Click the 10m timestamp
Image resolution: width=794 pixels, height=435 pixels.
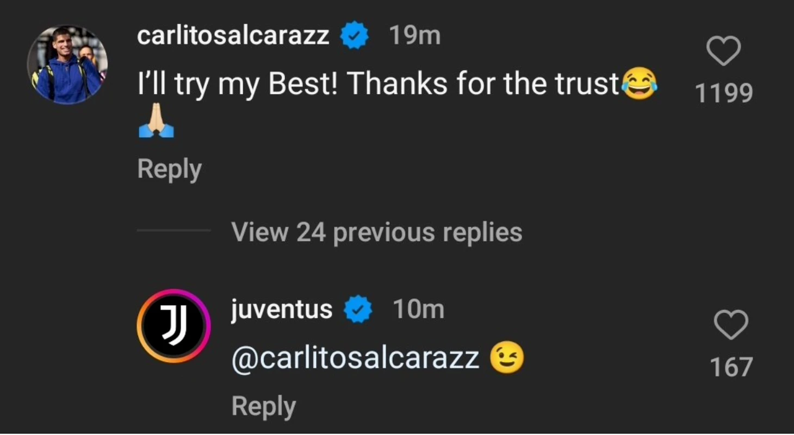coord(418,310)
